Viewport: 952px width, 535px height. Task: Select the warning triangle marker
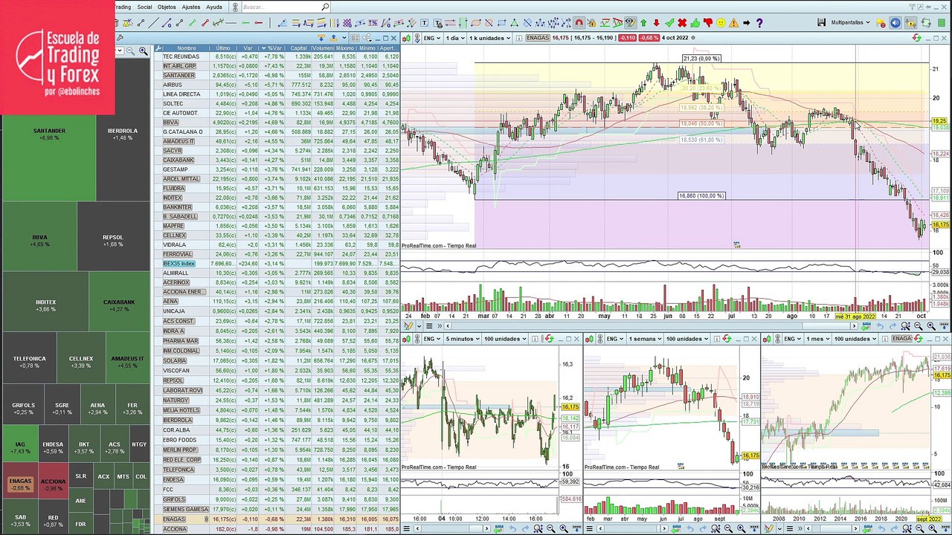pyautogui.click(x=734, y=23)
